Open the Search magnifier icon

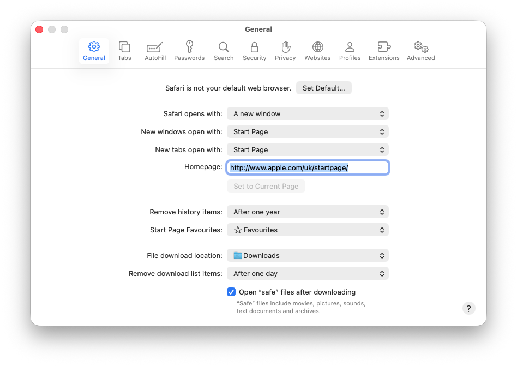pos(224,47)
